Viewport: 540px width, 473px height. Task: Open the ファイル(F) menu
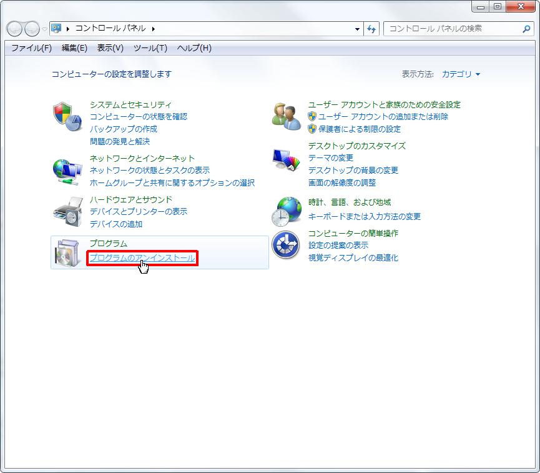click(x=31, y=48)
